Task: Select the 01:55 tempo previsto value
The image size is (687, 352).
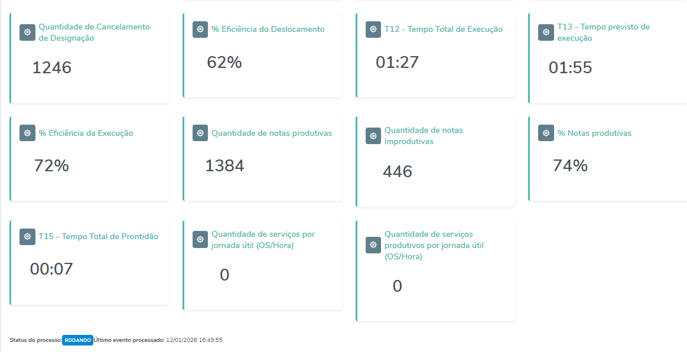Action: tap(570, 68)
